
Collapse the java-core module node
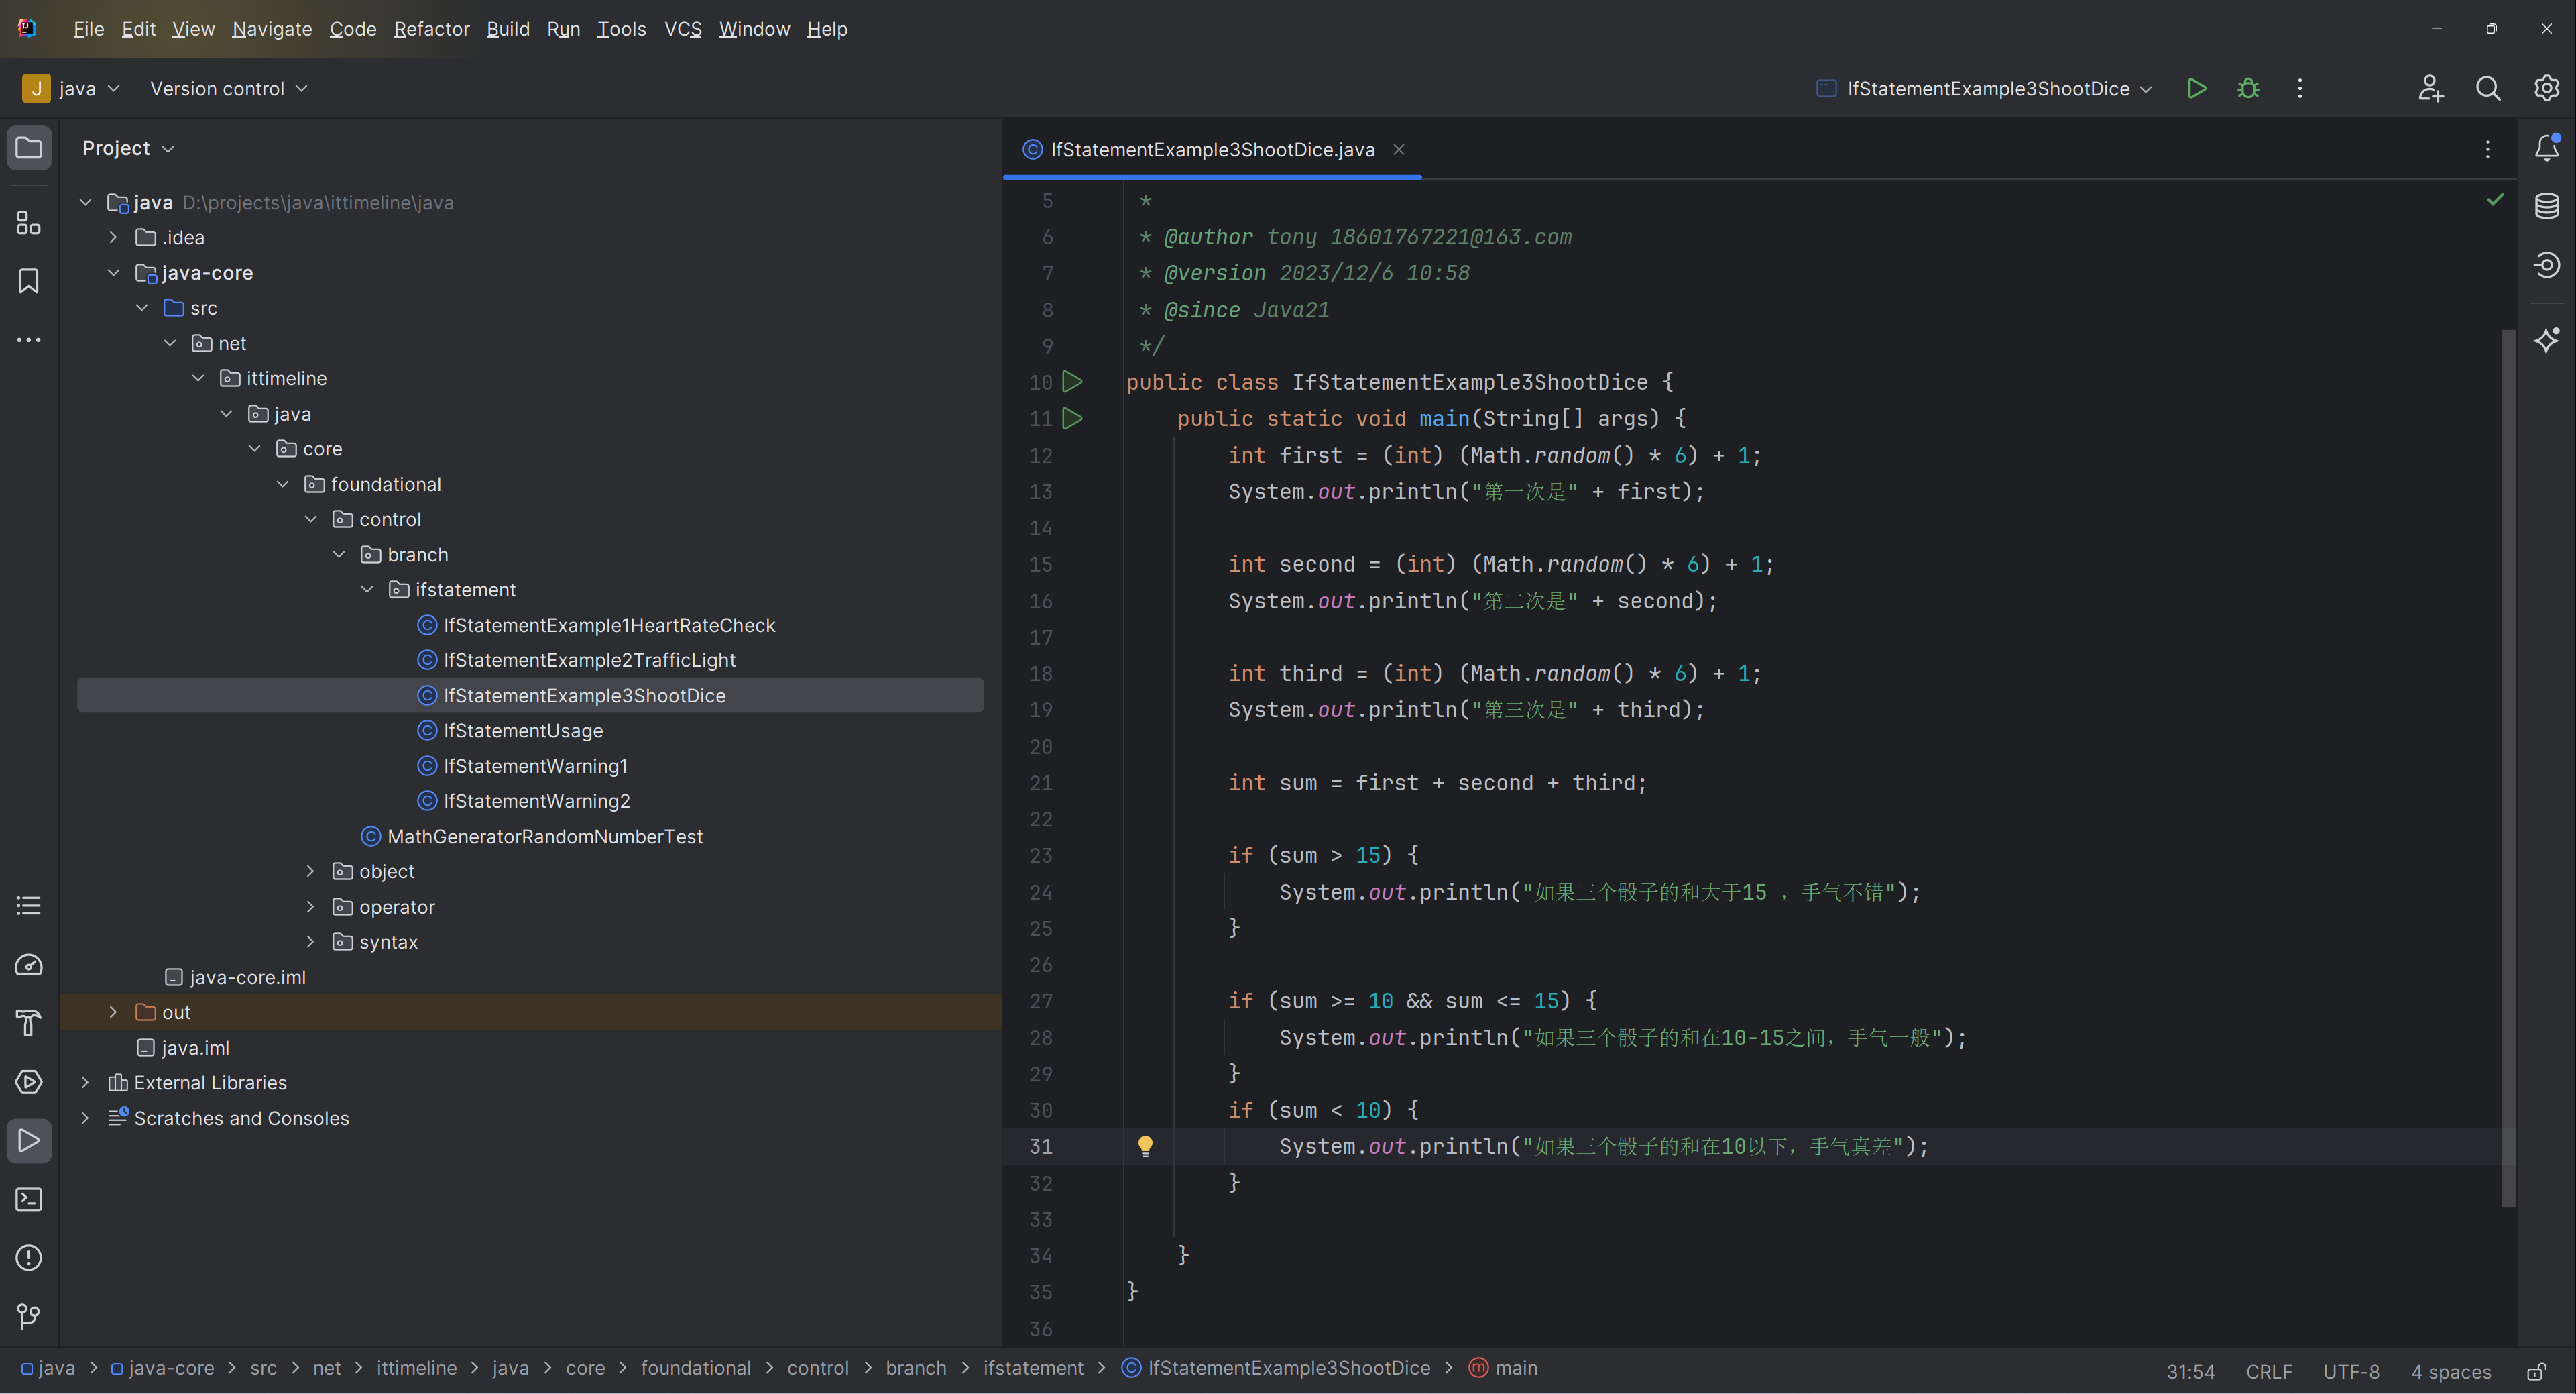(114, 272)
